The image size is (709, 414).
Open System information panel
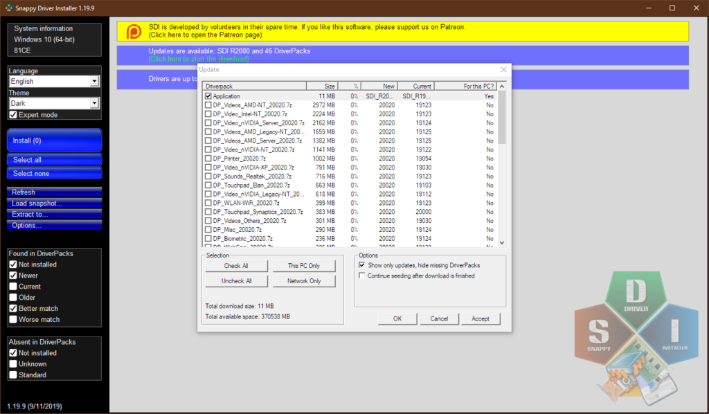[x=54, y=39]
